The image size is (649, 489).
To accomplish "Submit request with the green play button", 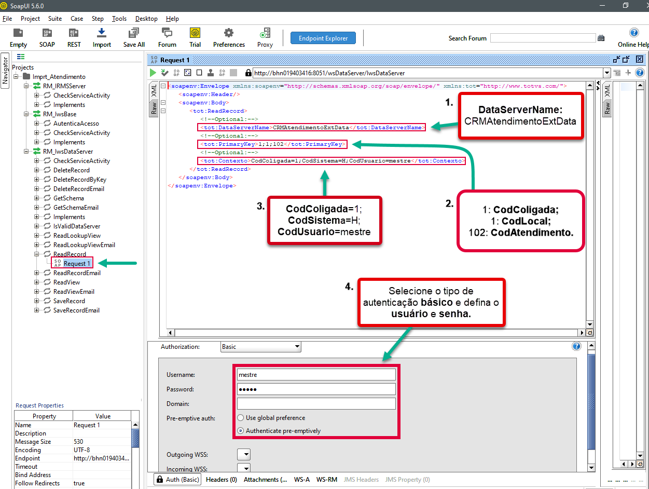I will click(x=153, y=73).
